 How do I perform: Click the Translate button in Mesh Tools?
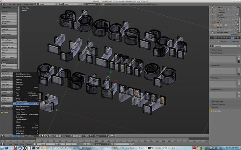pyautogui.click(x=9, y=14)
